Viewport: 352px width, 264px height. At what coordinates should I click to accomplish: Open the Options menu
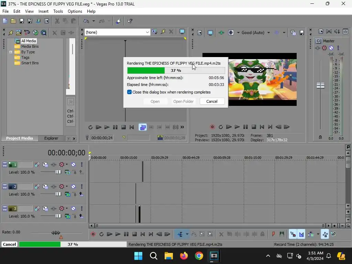(75, 11)
